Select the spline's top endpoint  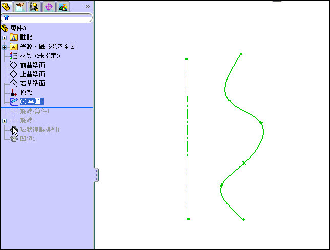pos(241,54)
